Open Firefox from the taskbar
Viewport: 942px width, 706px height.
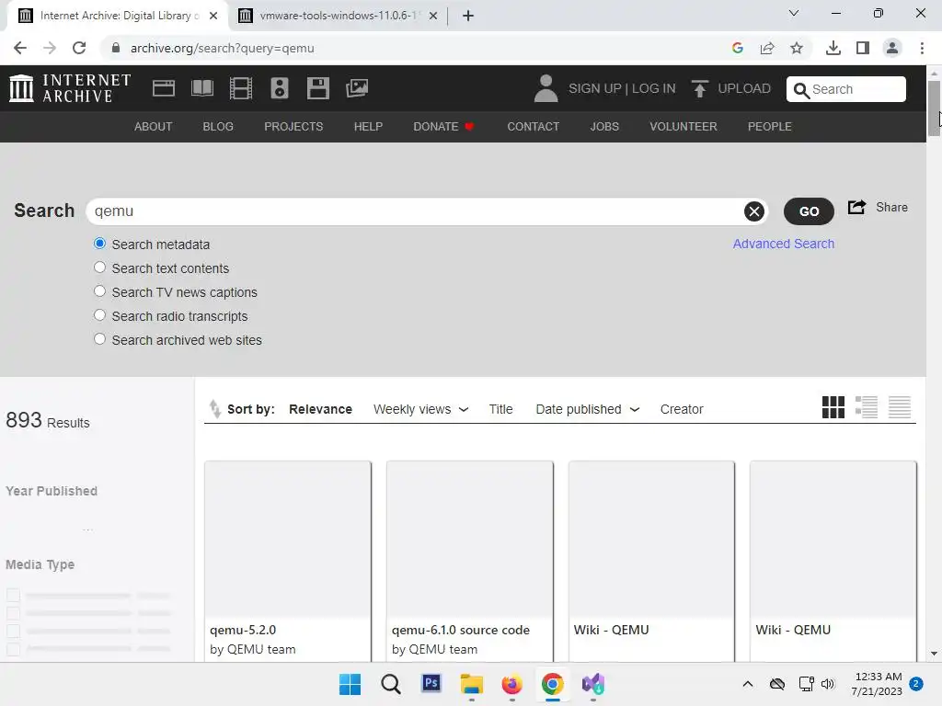pyautogui.click(x=511, y=684)
